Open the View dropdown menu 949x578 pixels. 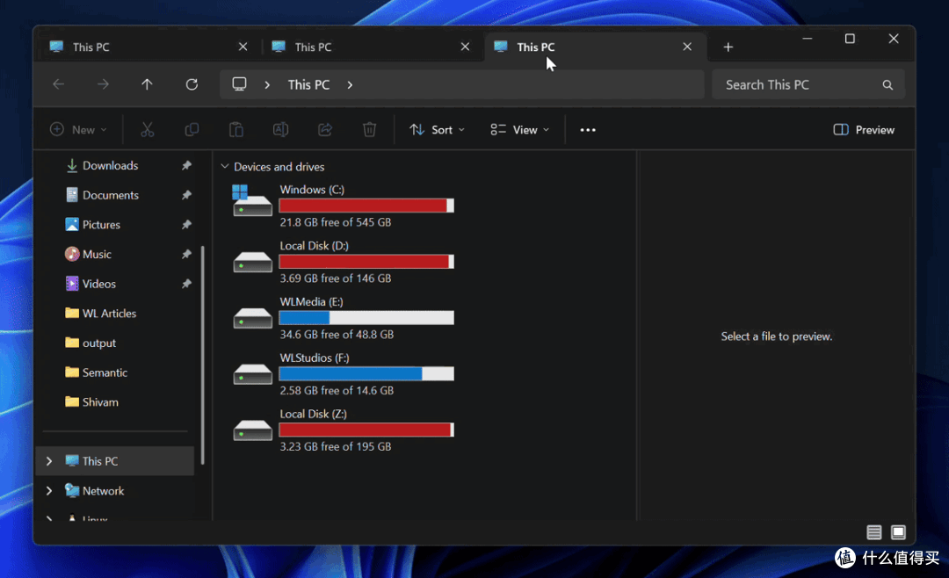(520, 129)
